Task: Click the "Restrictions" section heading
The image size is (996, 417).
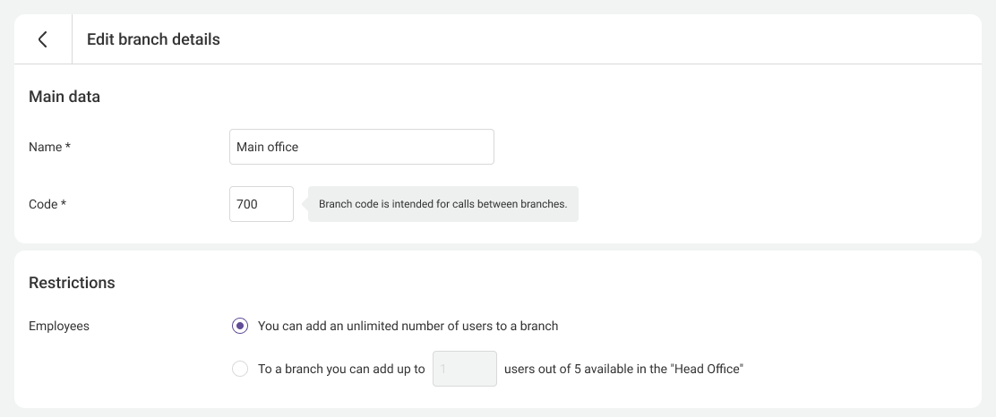Action: (x=72, y=283)
